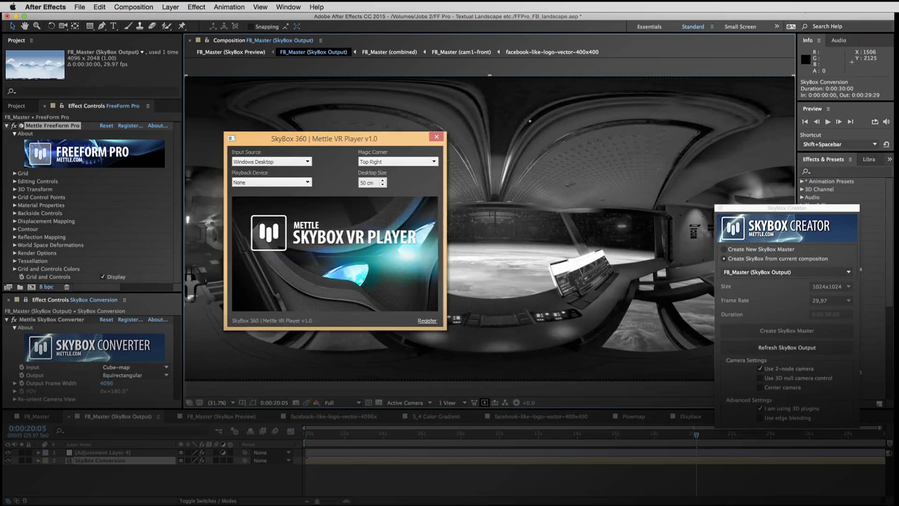Select the Puppet Pin tool

click(182, 26)
